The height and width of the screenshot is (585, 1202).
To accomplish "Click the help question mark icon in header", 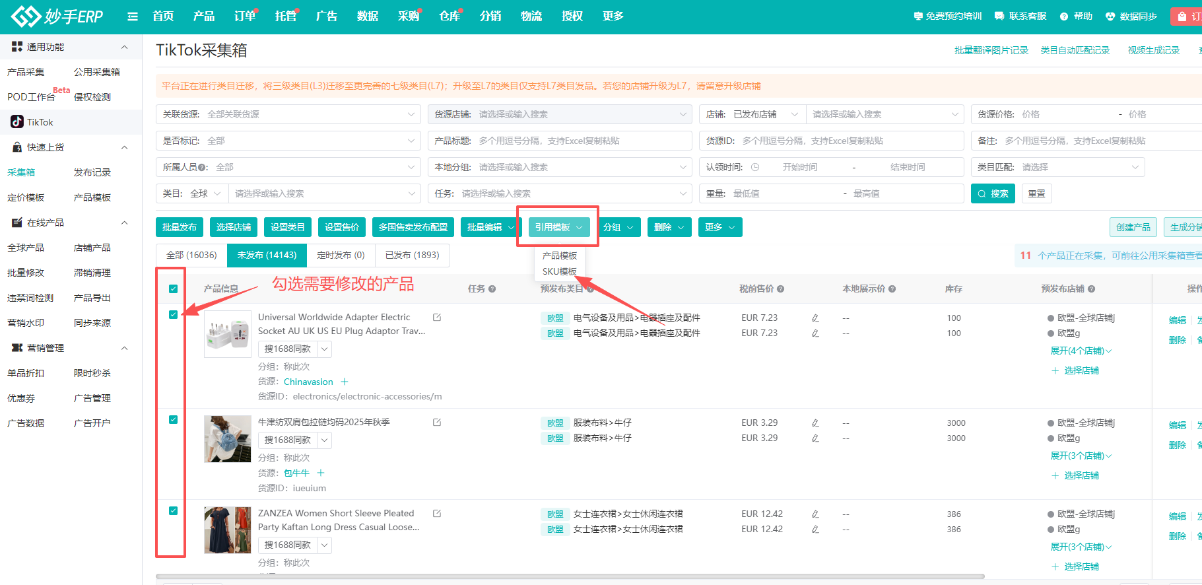I will (x=1064, y=17).
